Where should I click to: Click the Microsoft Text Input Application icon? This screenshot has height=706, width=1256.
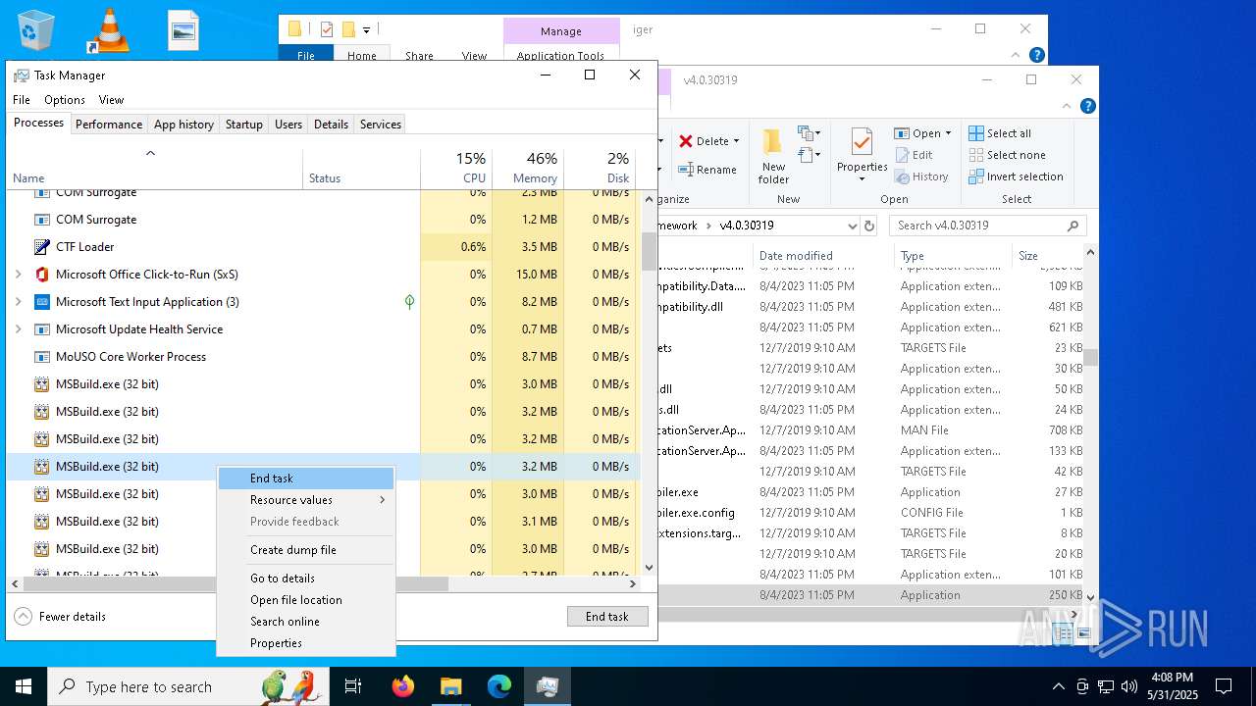(42, 302)
